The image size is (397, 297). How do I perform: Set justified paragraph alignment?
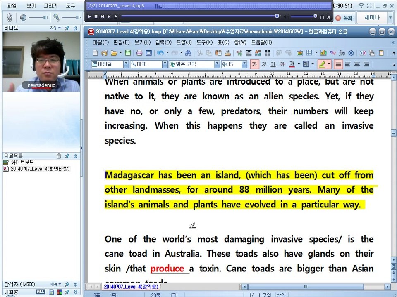pyautogui.click(x=338, y=64)
